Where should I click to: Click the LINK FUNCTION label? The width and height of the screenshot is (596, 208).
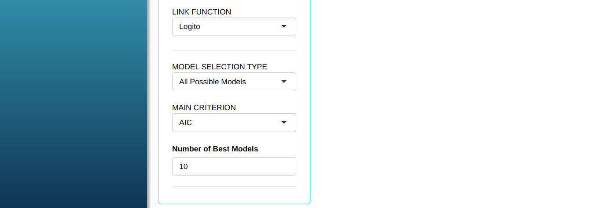pos(202,12)
